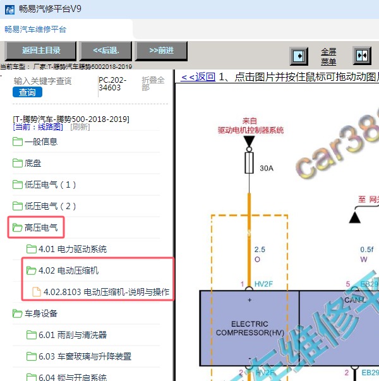Screen dimensions: 379x381
Task: Click the blue 查询 button
Action: coord(27,92)
